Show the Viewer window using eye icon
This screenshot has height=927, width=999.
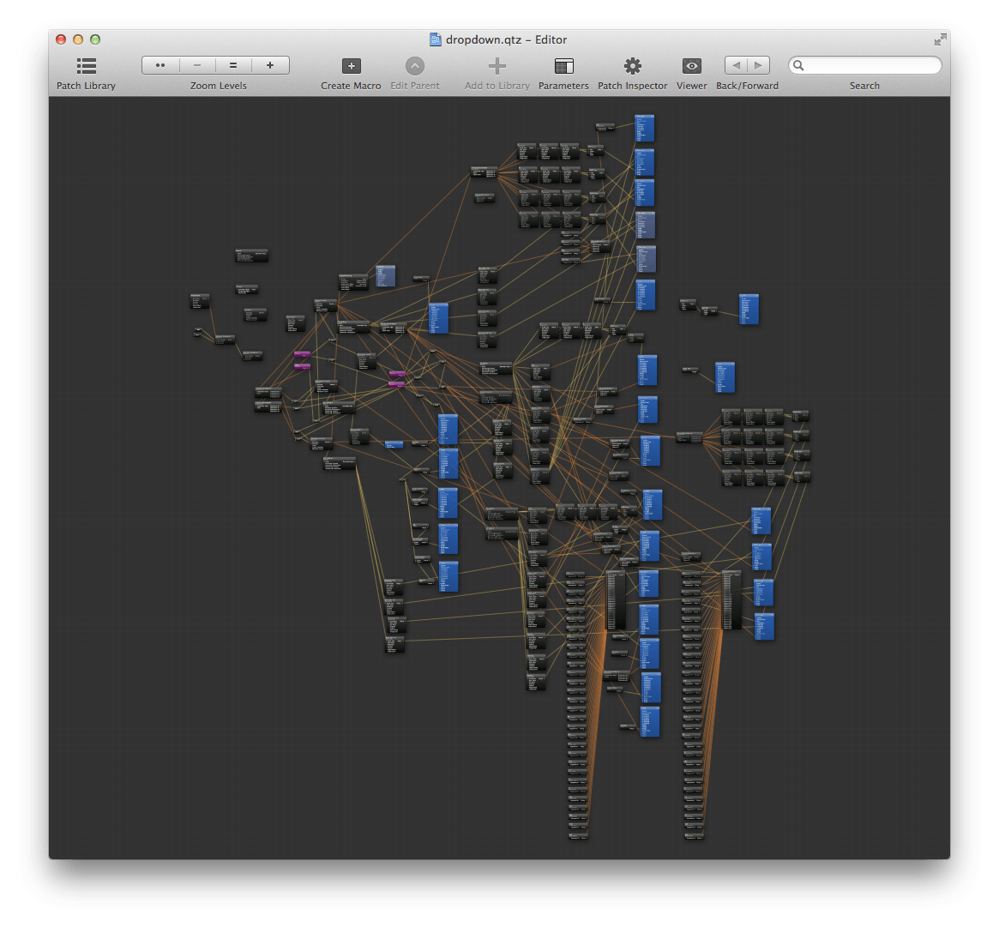pyautogui.click(x=691, y=66)
